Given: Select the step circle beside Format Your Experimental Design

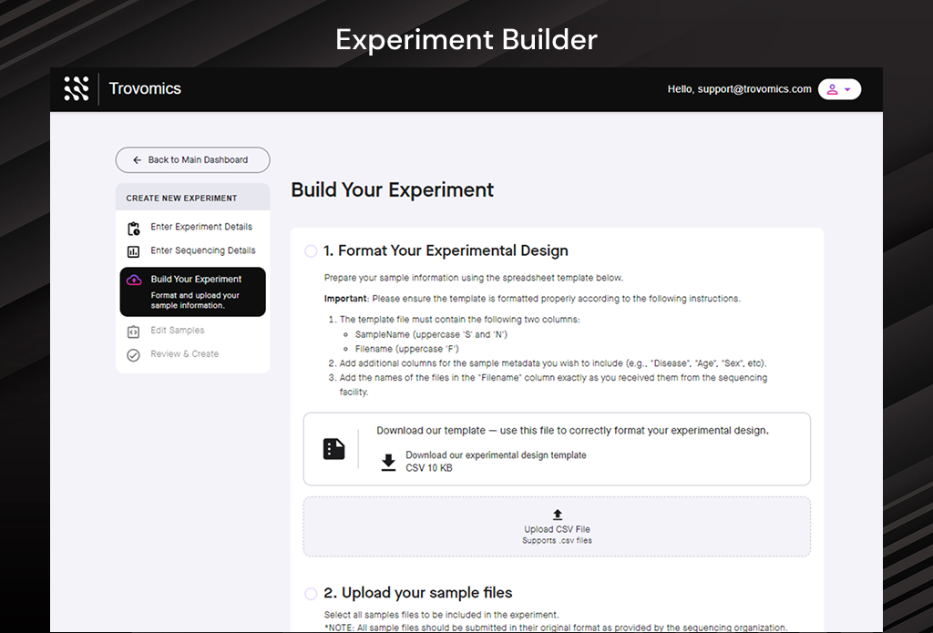Looking at the screenshot, I should click(311, 250).
